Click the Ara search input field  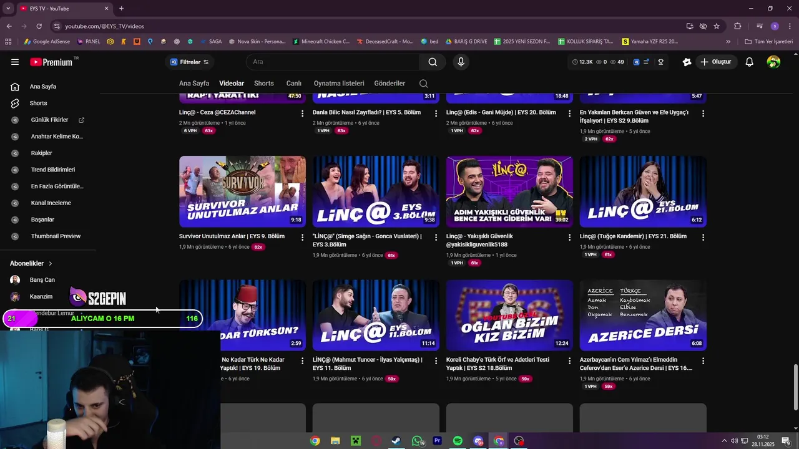pyautogui.click(x=333, y=62)
